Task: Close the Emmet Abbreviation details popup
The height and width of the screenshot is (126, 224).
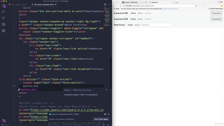Action: [x=106, y=90]
